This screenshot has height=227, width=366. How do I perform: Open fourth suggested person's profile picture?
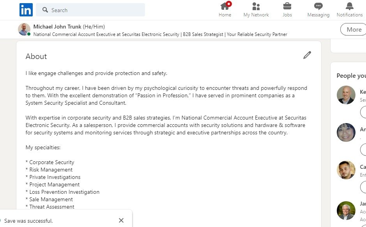pyautogui.click(x=346, y=210)
